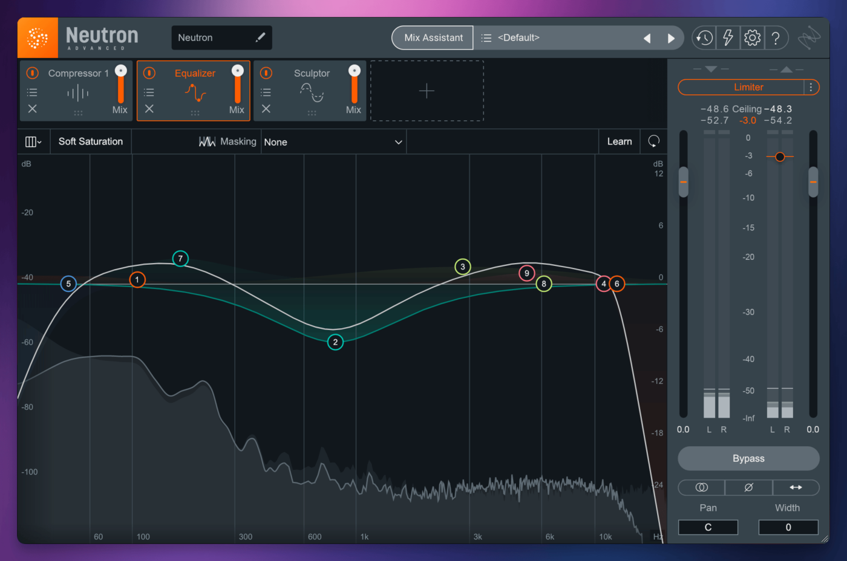Select EQ node 1

137,280
